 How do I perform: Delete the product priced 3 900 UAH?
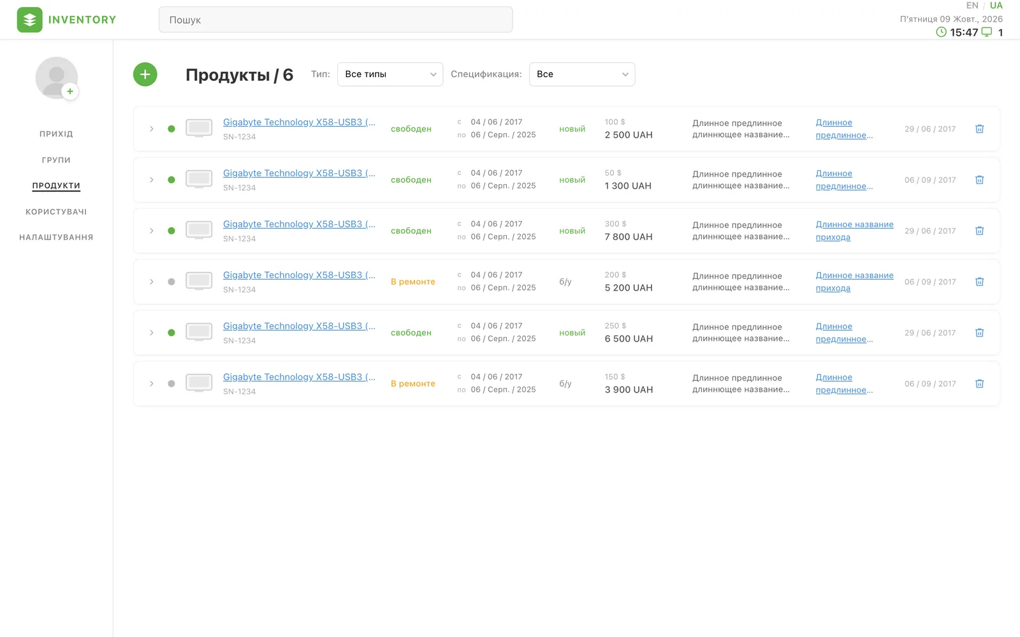point(980,383)
